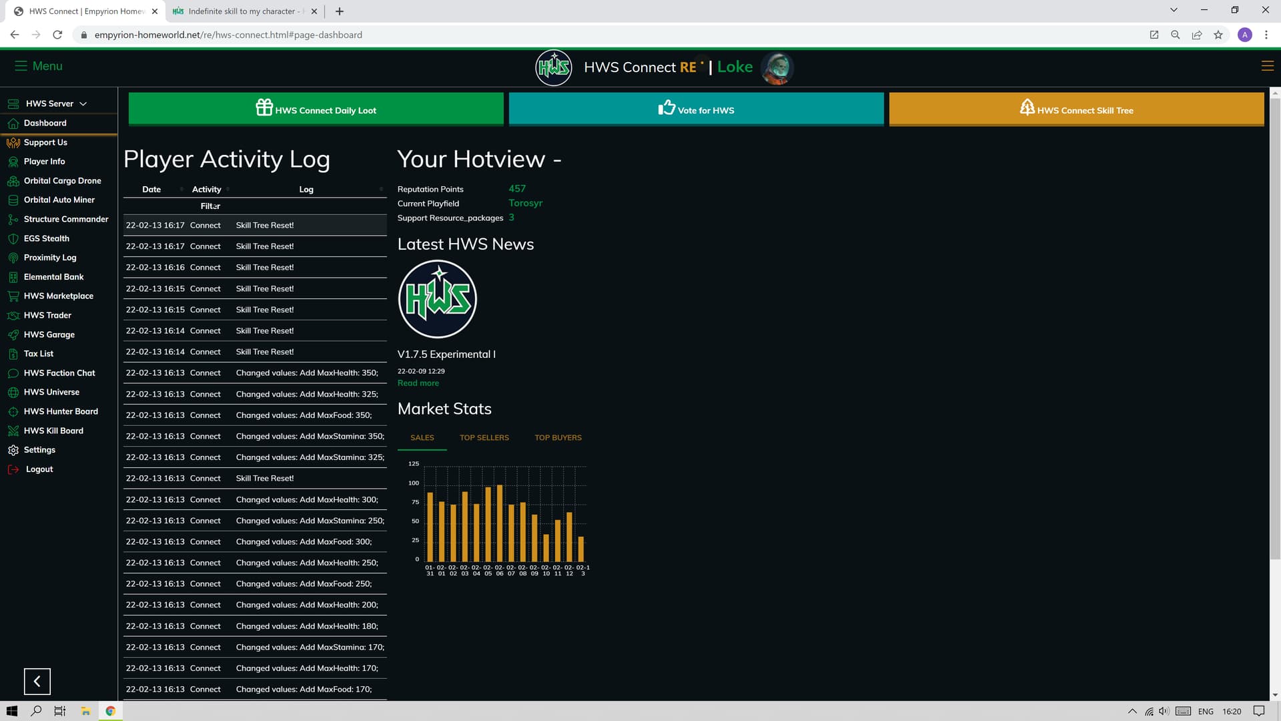Open HWS Faction Chat bubble icon

pyautogui.click(x=13, y=373)
